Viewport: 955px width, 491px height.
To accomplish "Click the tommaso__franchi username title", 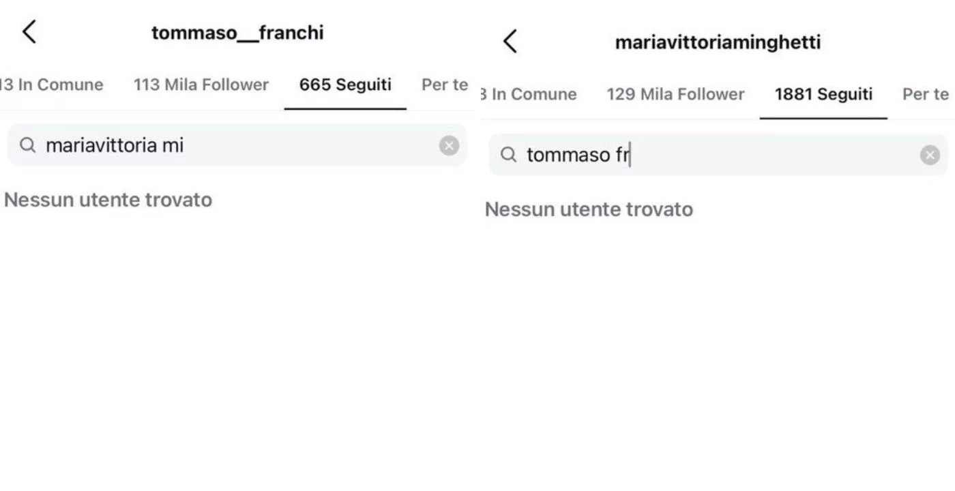I will click(x=237, y=33).
